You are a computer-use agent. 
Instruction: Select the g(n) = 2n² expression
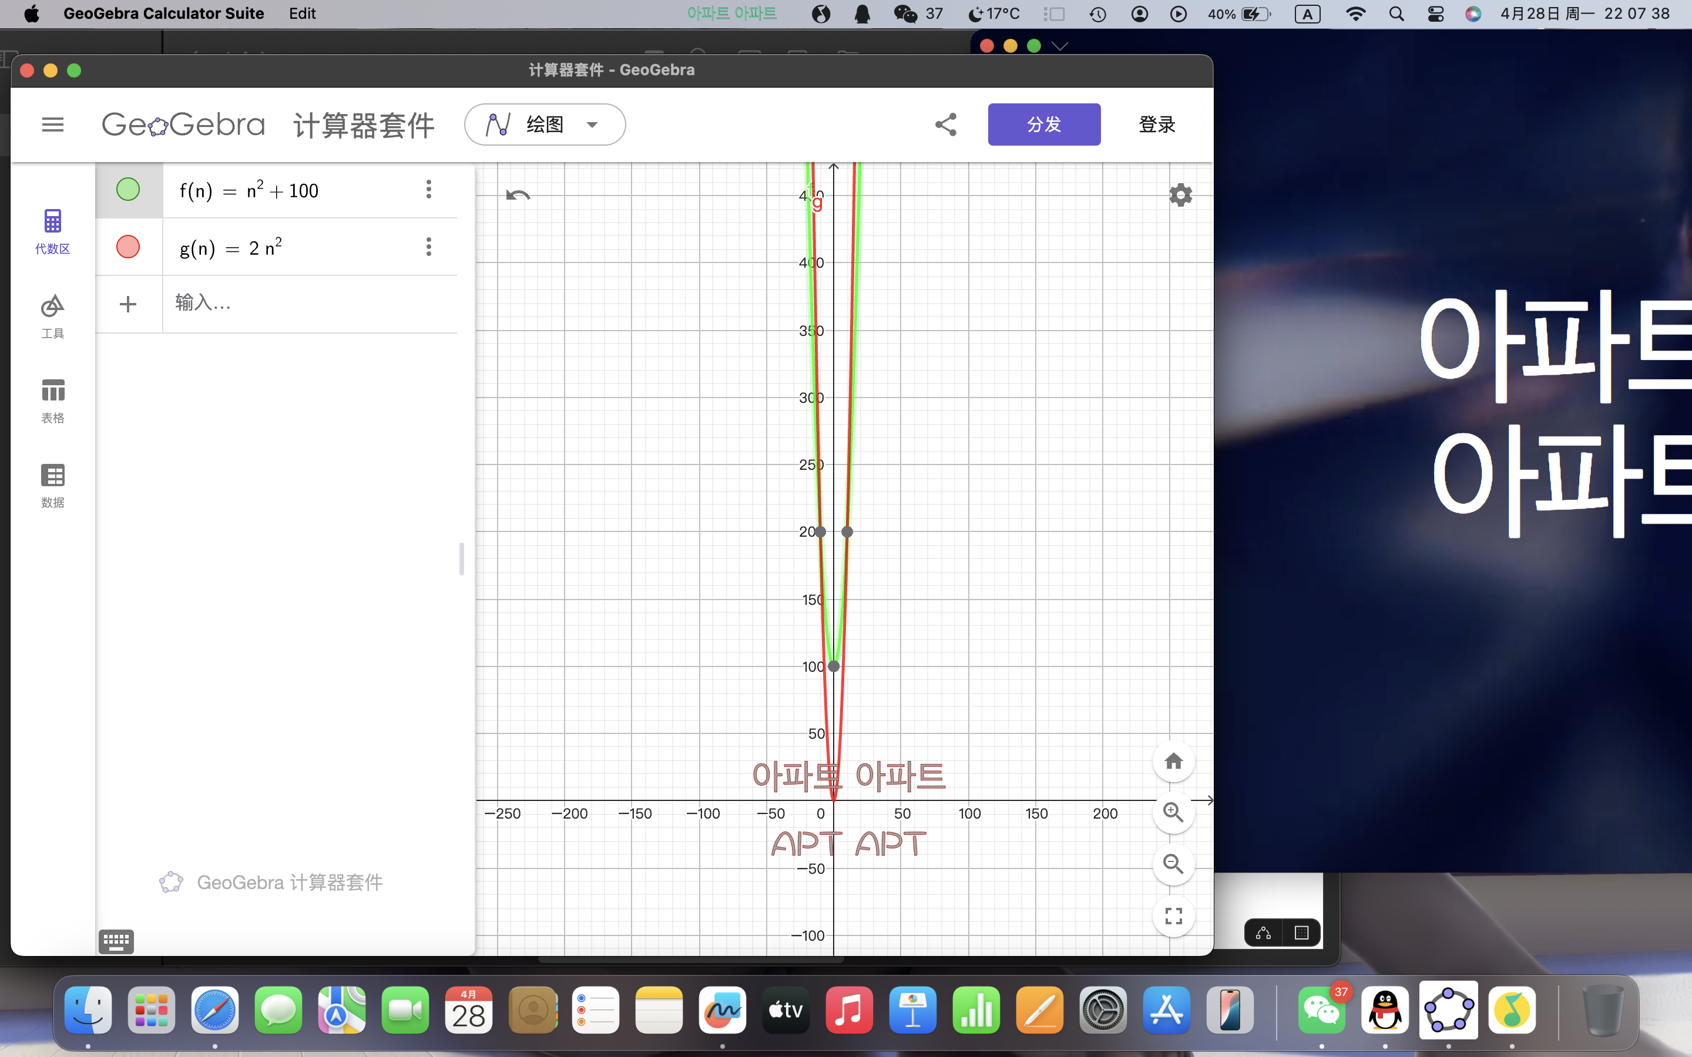click(x=231, y=247)
